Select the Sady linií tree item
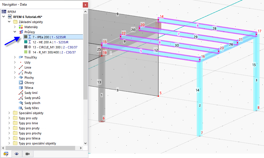The height and width of the screenshot is (158, 264). [31, 93]
